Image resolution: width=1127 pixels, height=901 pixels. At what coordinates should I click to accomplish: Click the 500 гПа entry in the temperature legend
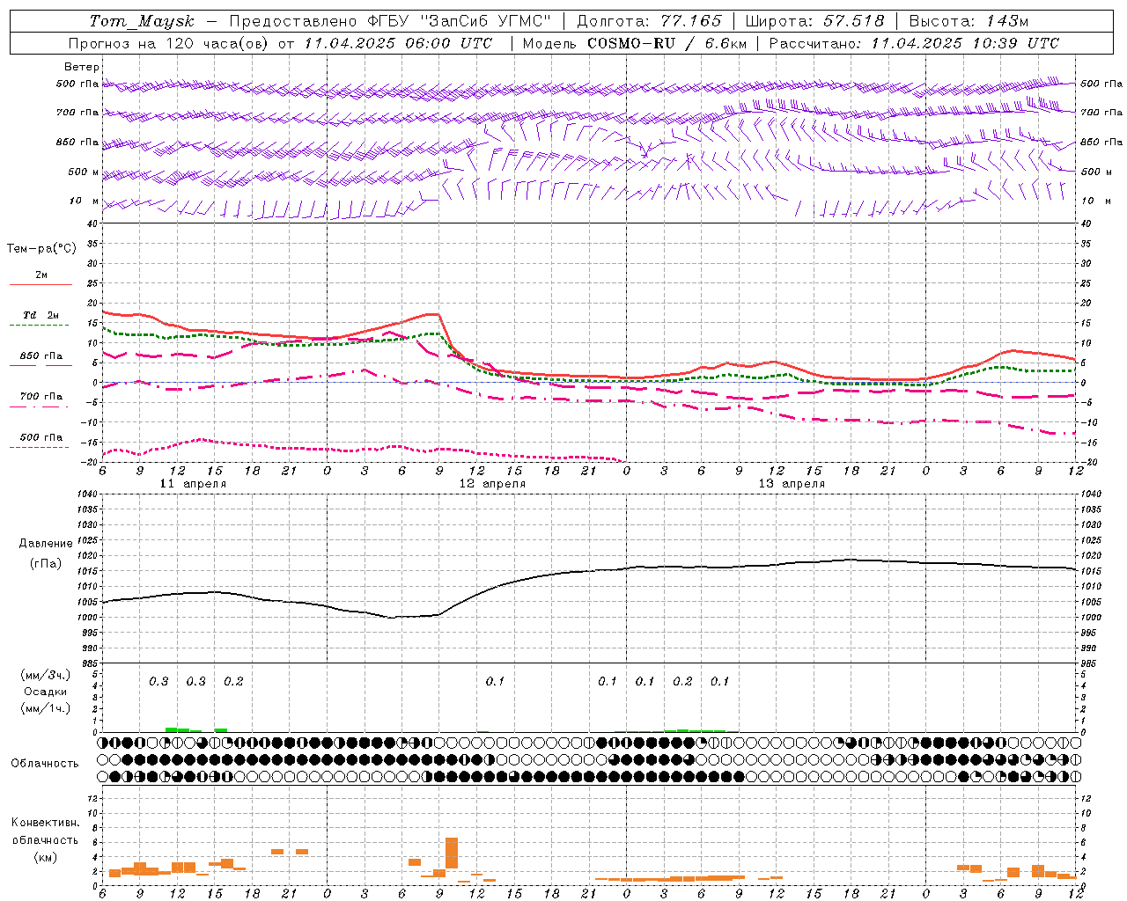coord(41,437)
